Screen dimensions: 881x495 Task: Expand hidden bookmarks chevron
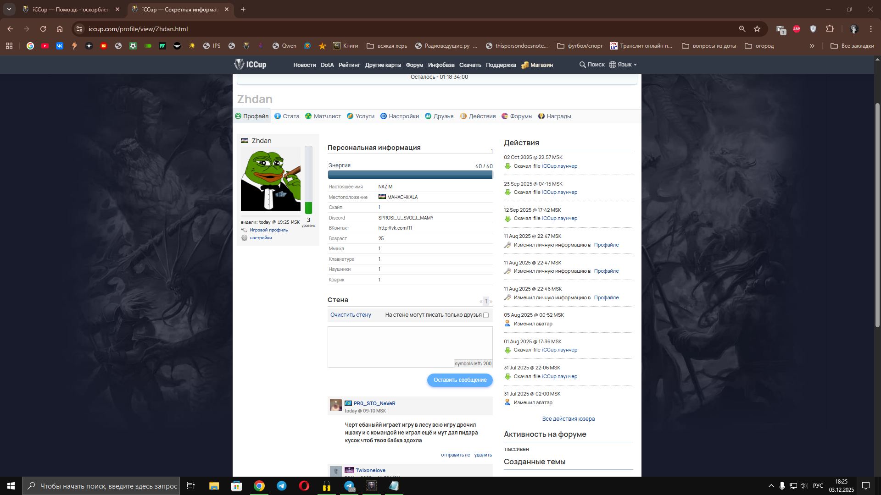click(x=812, y=46)
